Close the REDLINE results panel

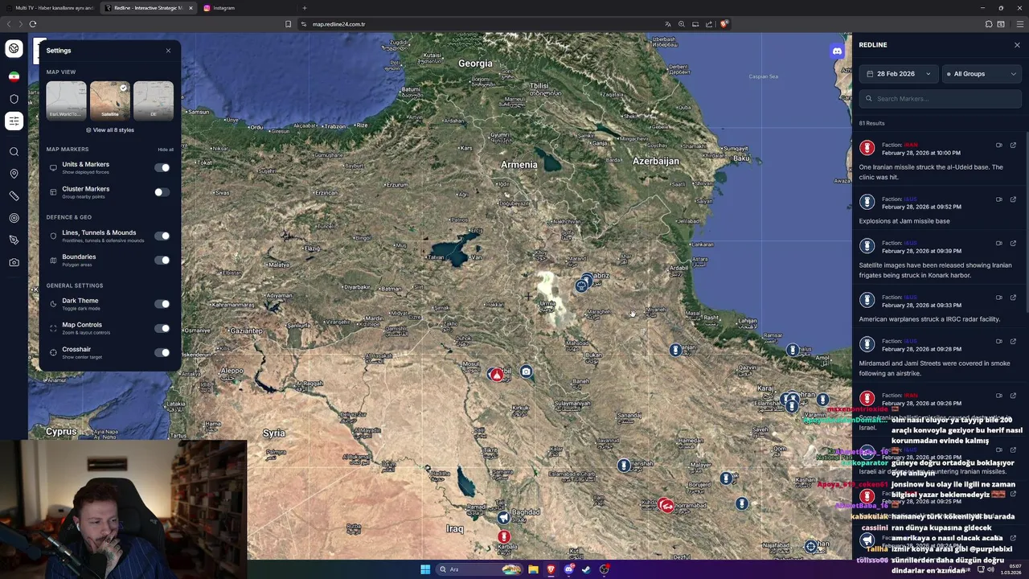1017,45
